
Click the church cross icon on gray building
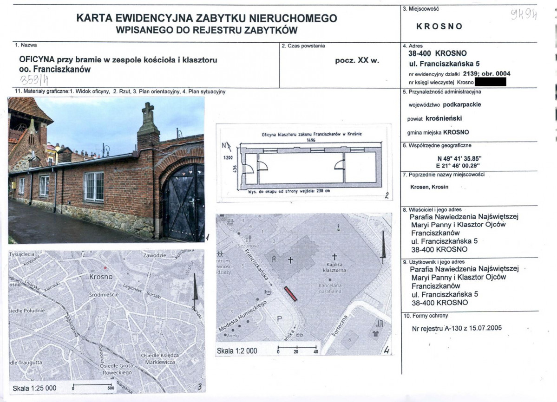coord(290,260)
